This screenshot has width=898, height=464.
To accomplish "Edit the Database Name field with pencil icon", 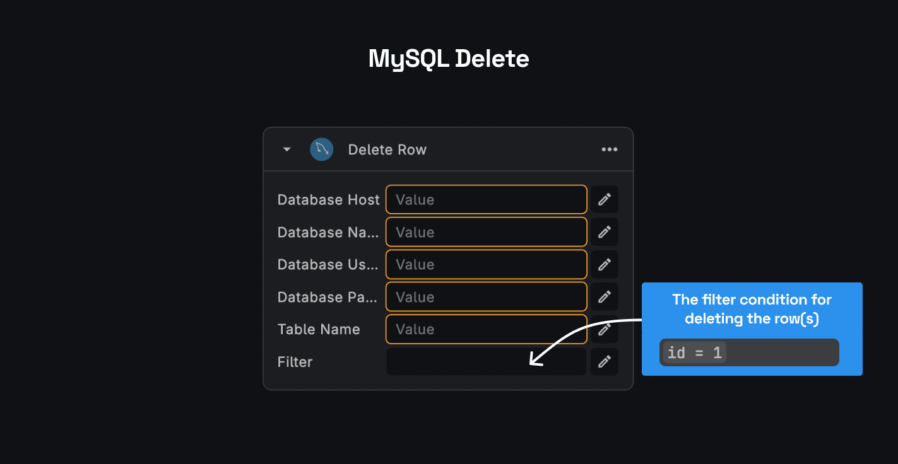I will [604, 231].
